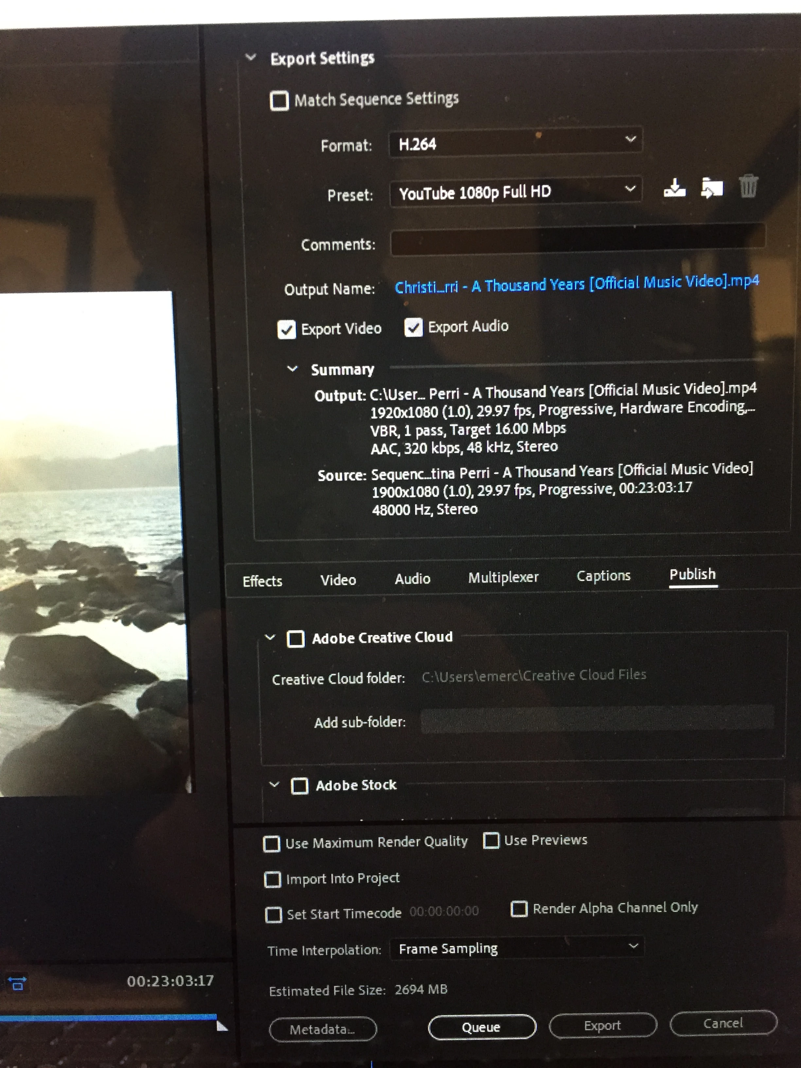Open the Time Interpolation dropdown
Viewport: 801px width, 1068px height.
click(516, 948)
